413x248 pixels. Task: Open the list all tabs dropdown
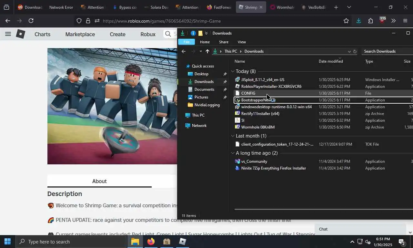point(349,7)
